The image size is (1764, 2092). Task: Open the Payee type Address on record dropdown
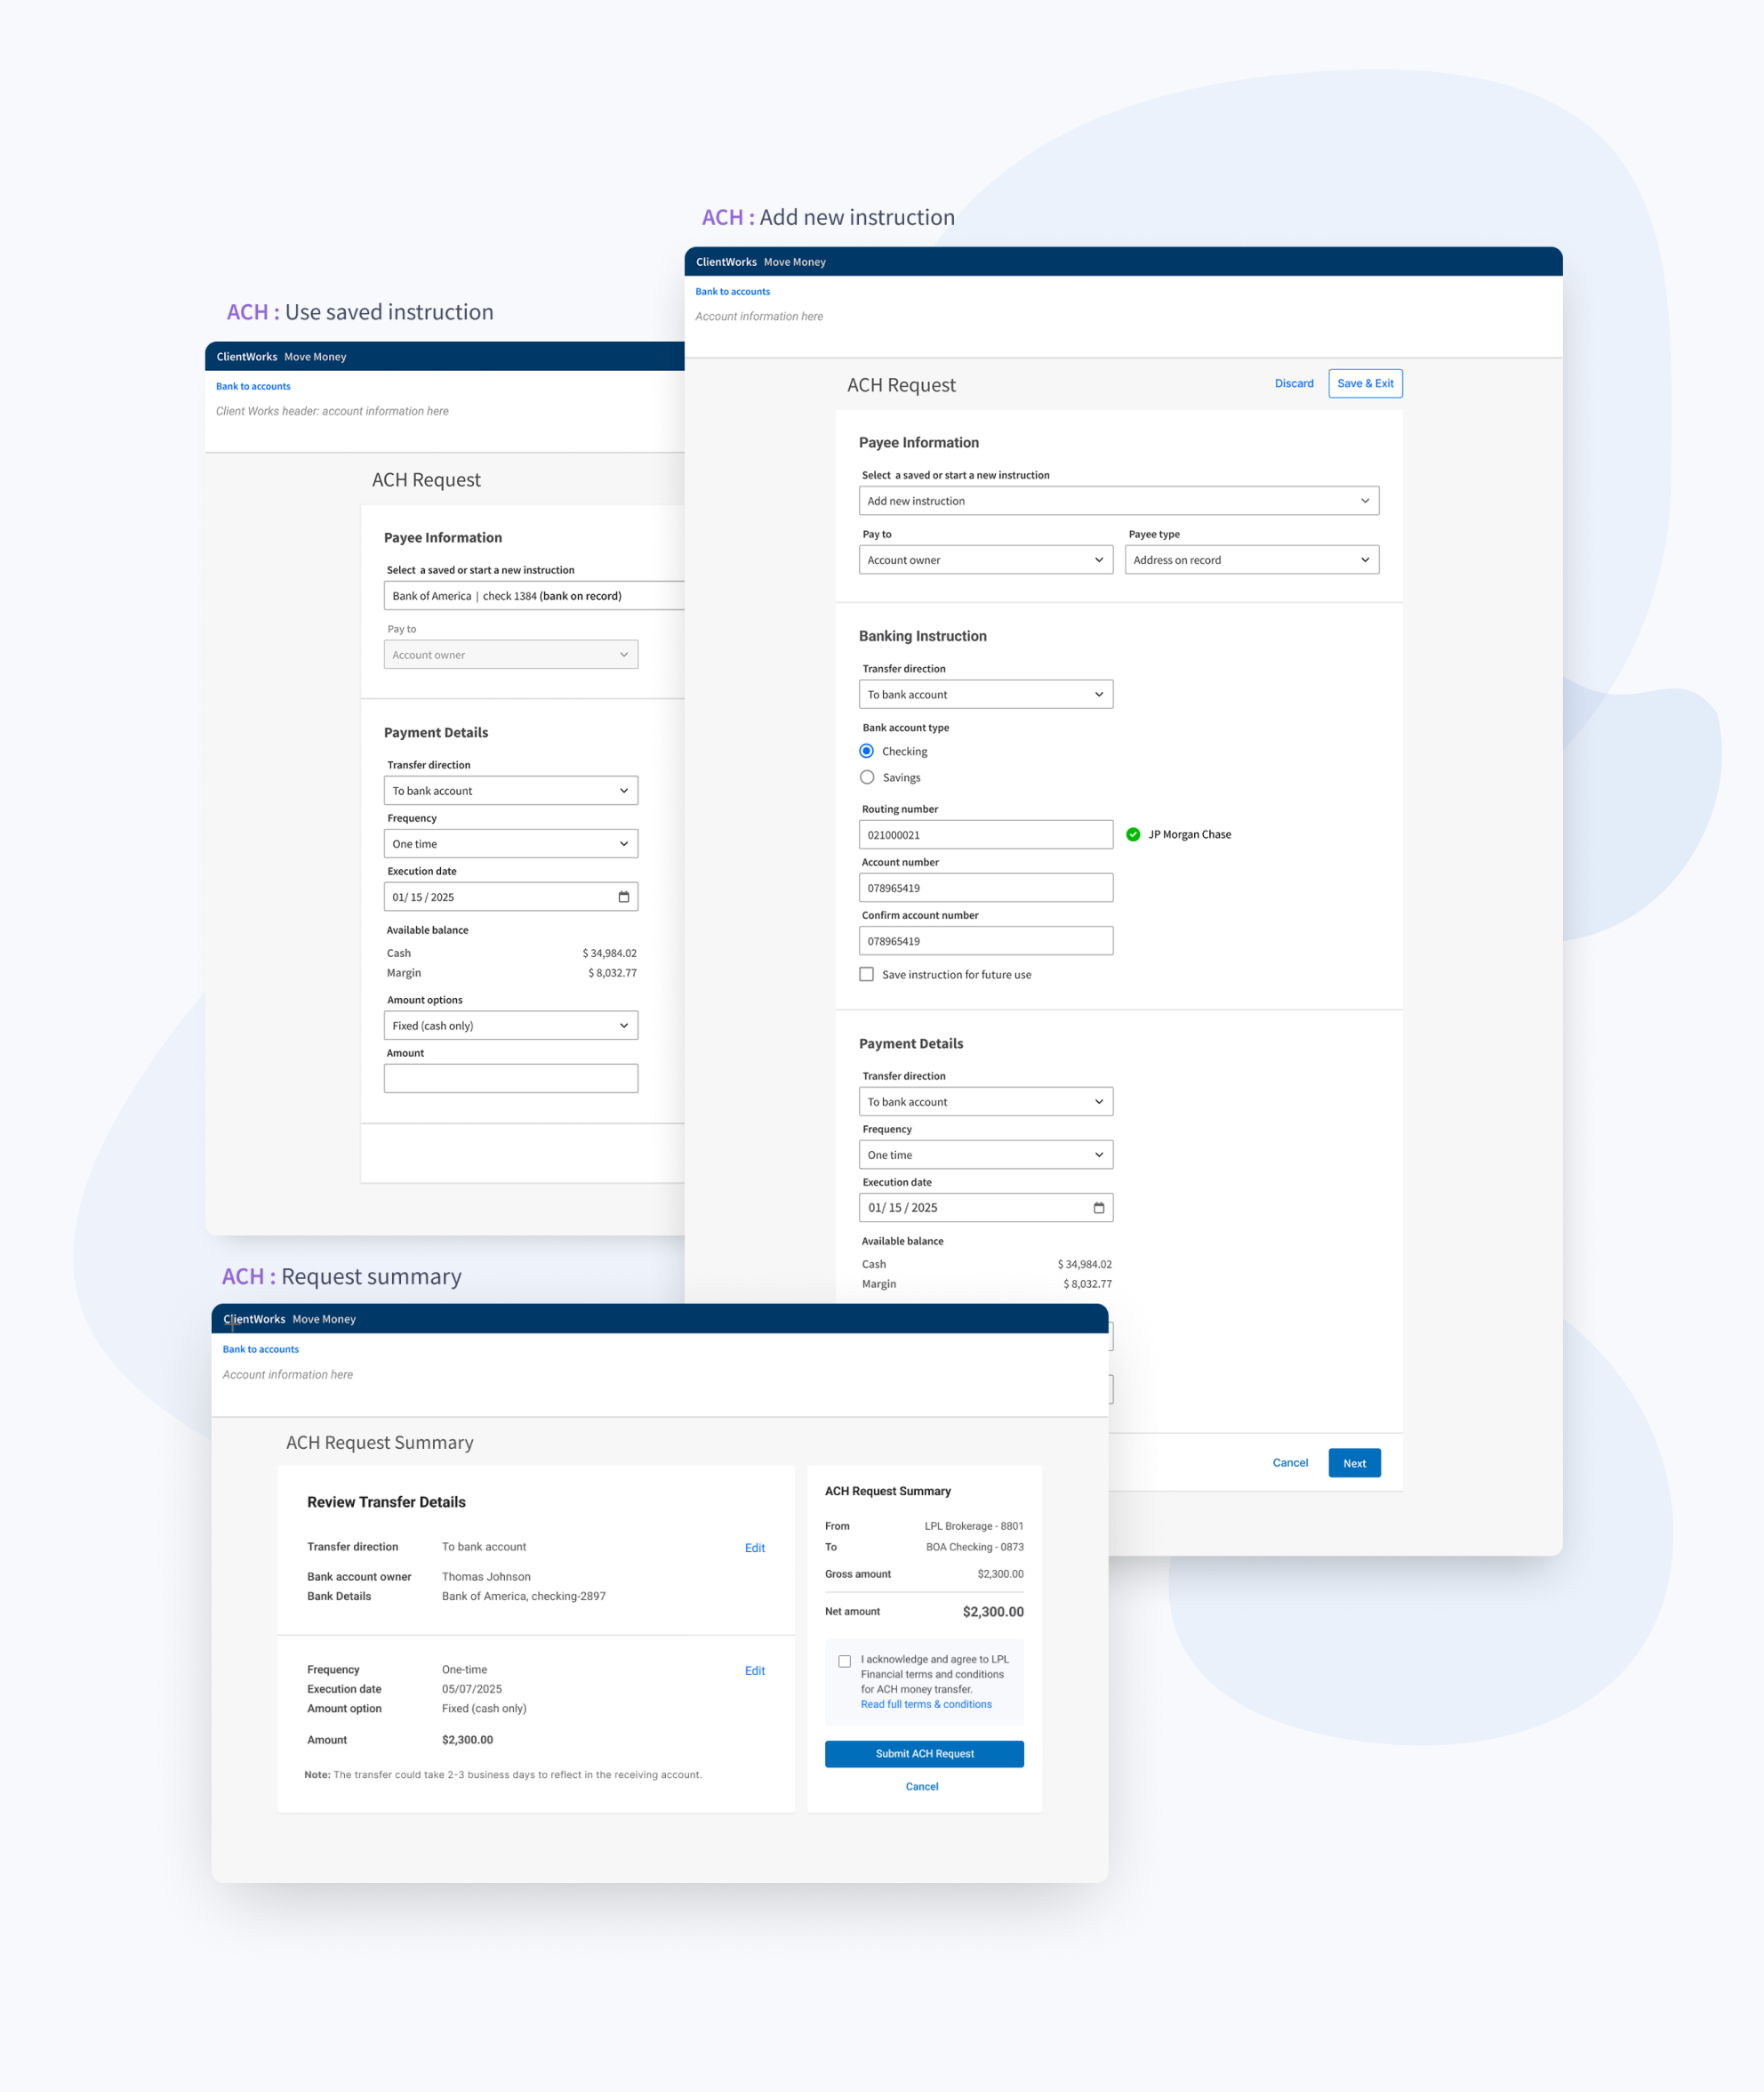[1251, 560]
